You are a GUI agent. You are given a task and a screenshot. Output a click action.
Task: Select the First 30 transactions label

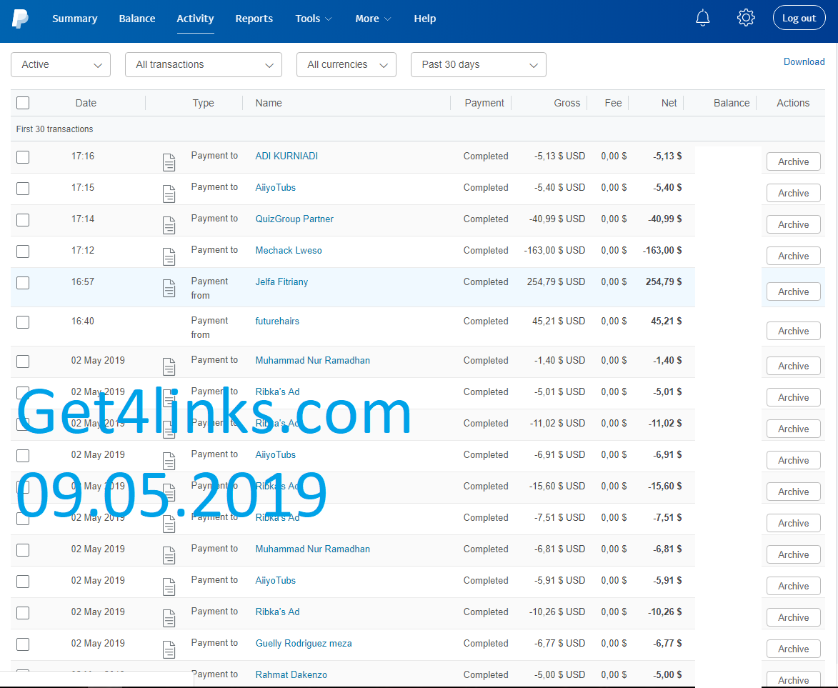[54, 129]
